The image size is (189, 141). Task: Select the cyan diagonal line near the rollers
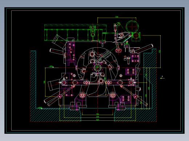[x=128, y=38]
